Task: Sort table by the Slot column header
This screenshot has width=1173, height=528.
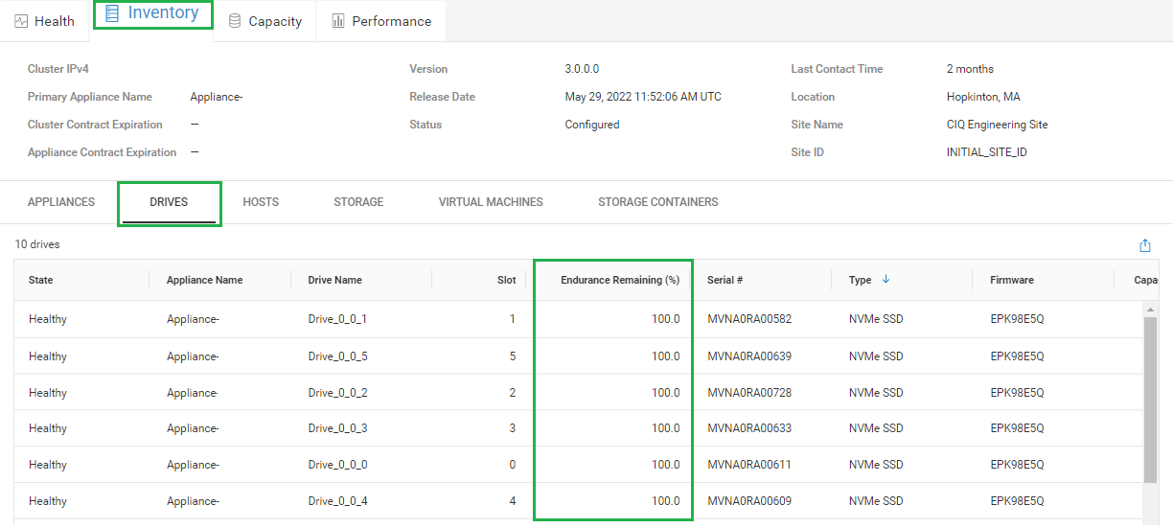Action: (506, 281)
